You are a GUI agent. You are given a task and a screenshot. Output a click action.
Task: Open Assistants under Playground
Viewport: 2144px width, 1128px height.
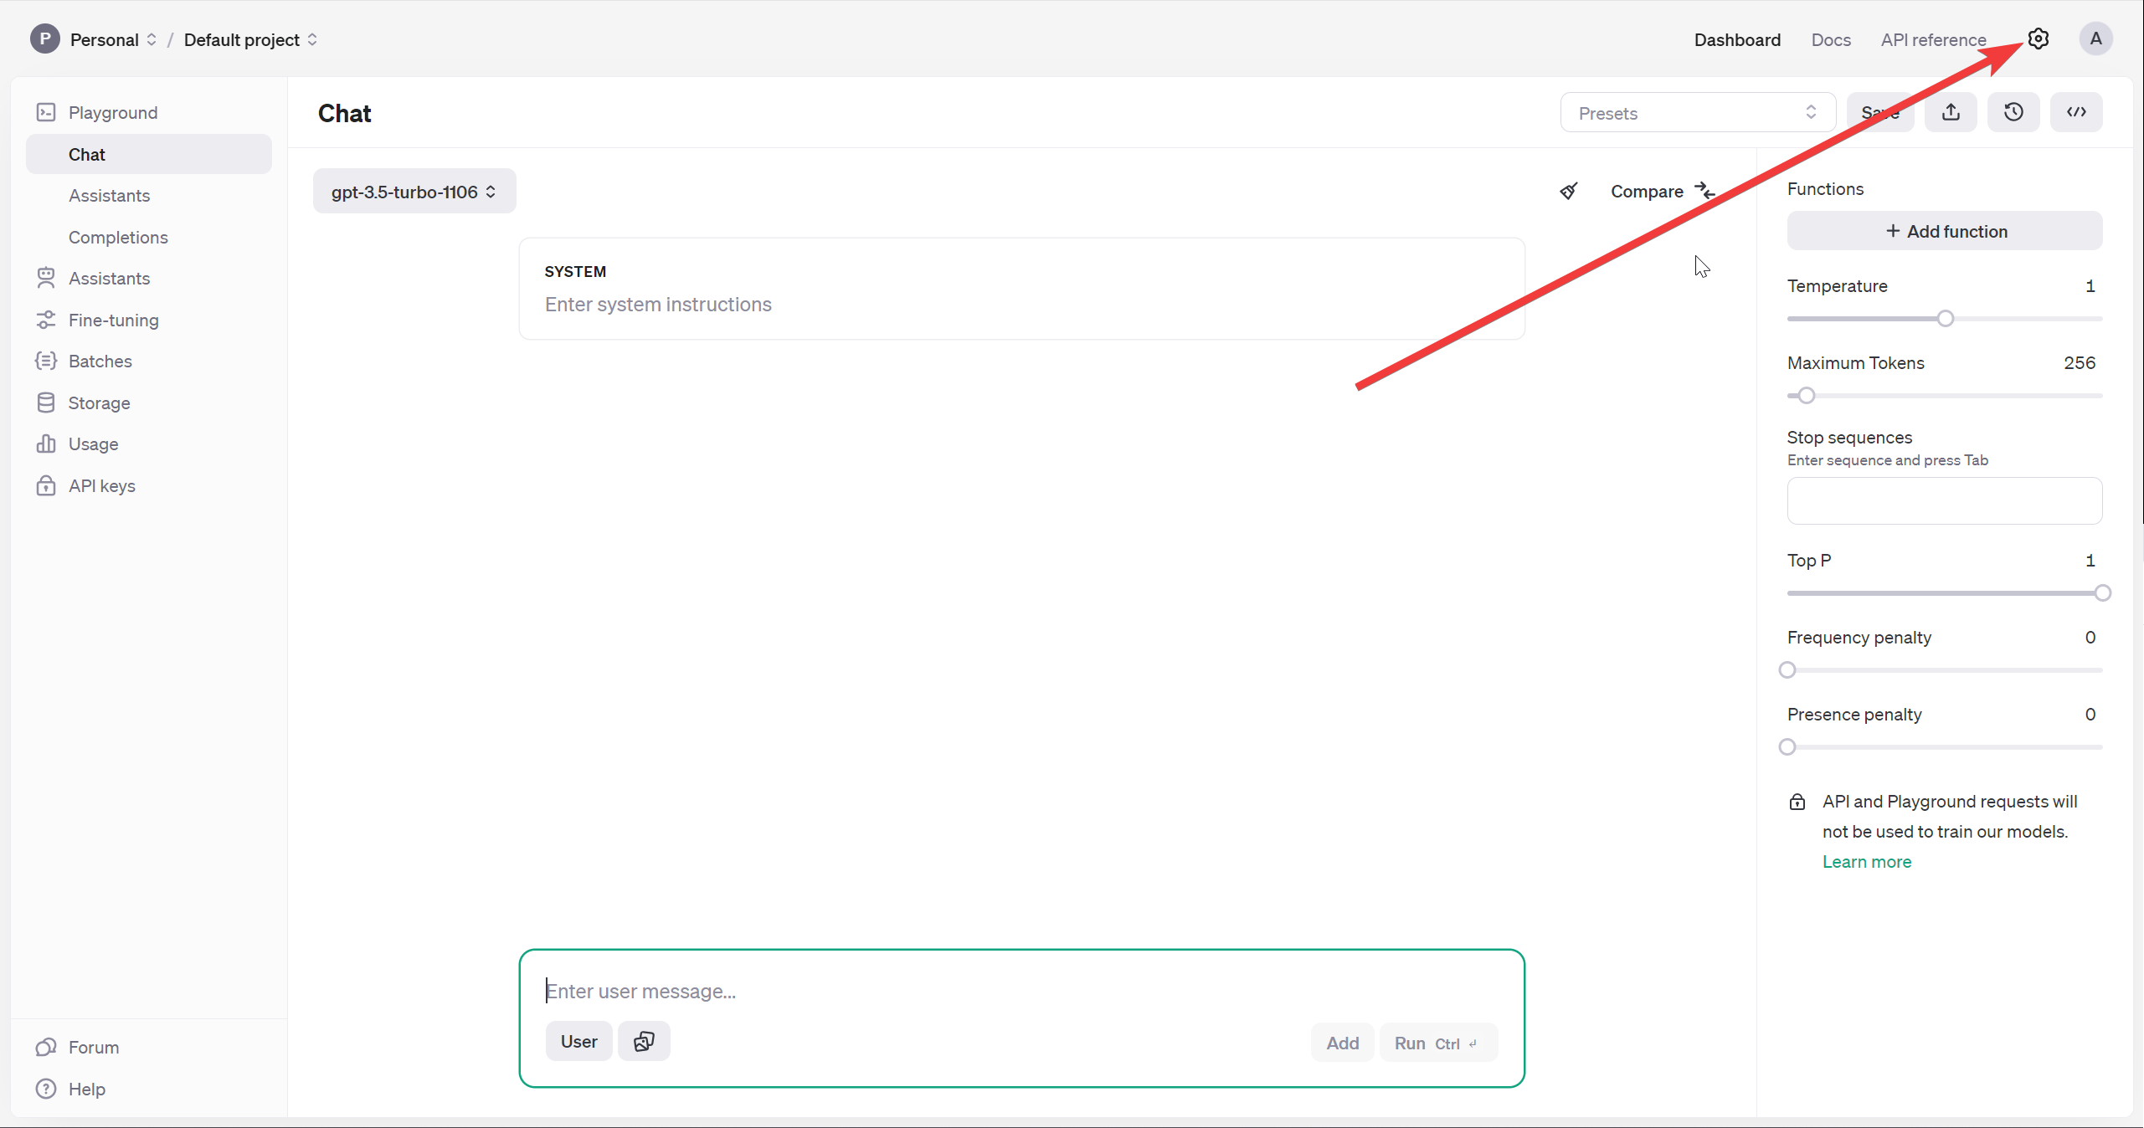(109, 195)
